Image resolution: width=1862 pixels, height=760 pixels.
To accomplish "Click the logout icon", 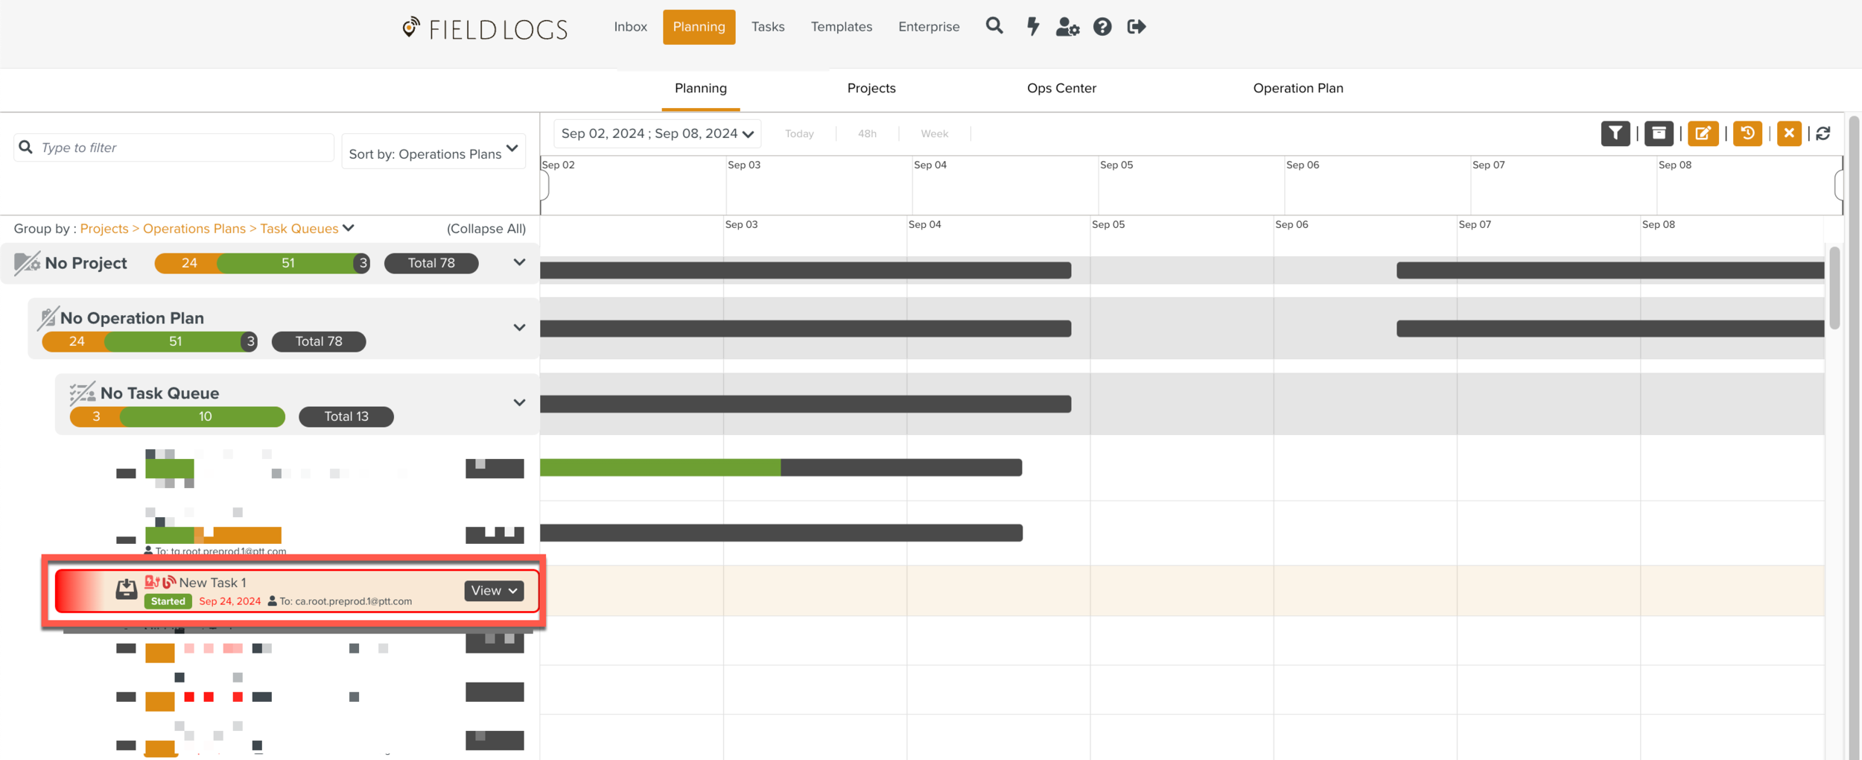I will pos(1137,27).
